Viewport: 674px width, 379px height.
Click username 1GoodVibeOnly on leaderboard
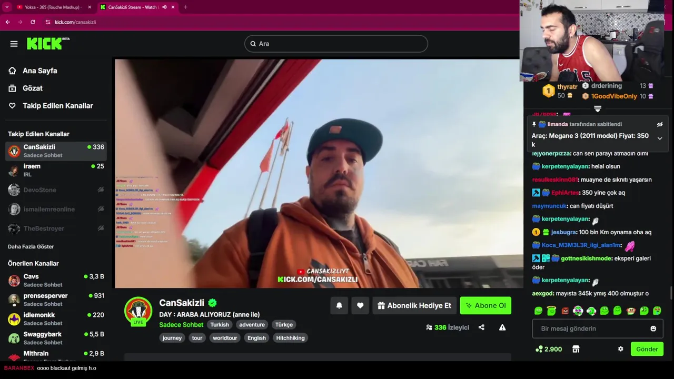pyautogui.click(x=614, y=96)
